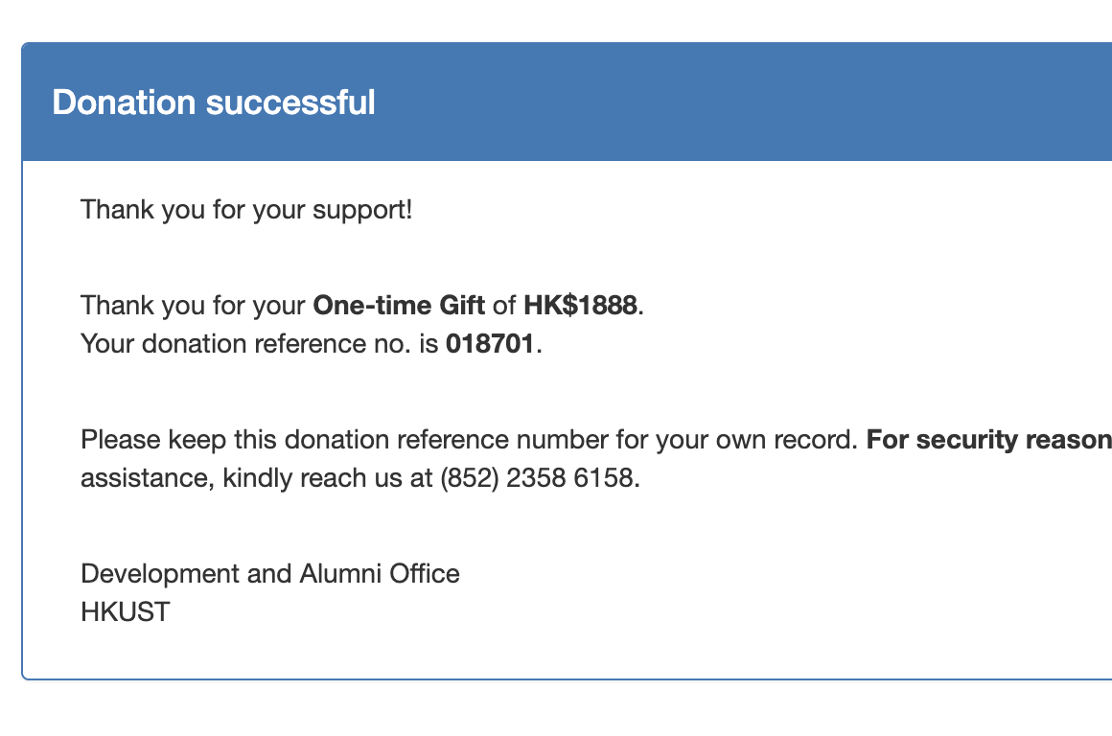1112x736 pixels.
Task: Select the "Thank you for your support!" line
Action: point(246,211)
